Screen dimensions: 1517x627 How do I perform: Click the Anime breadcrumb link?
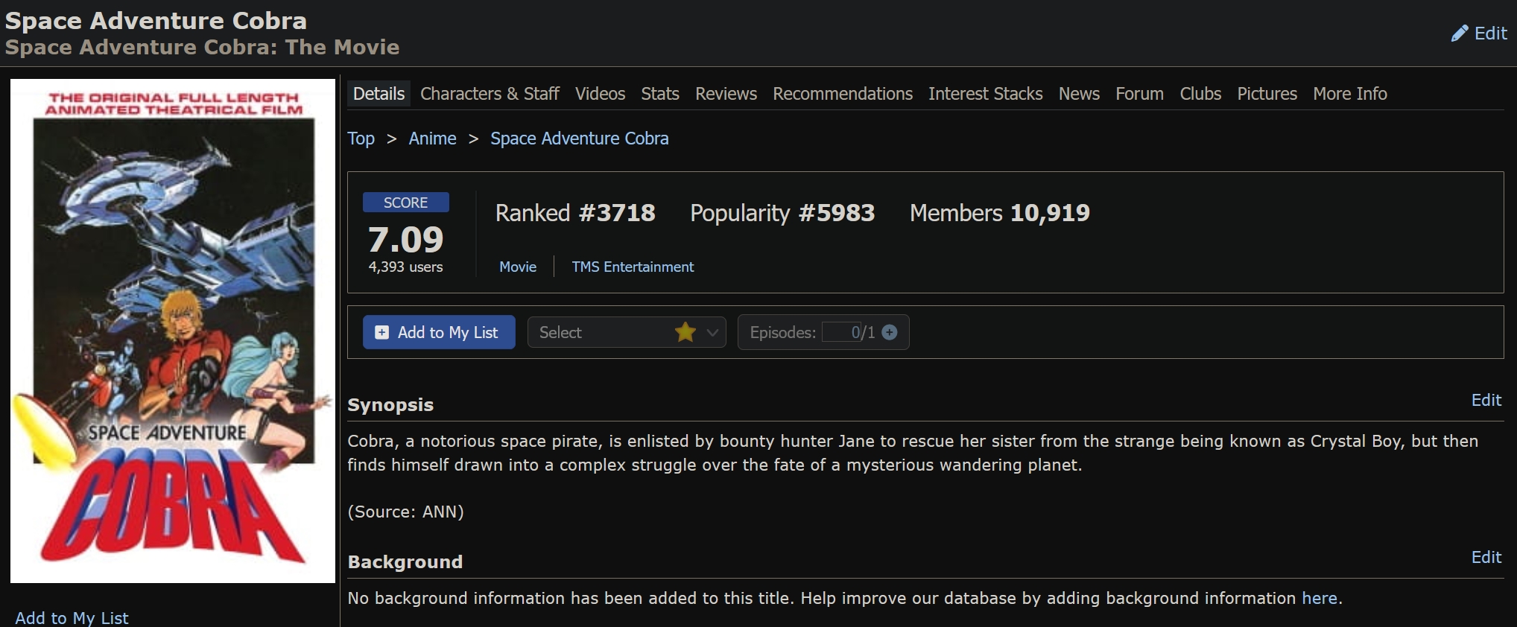point(432,139)
